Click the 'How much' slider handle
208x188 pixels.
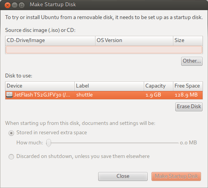click(49, 143)
